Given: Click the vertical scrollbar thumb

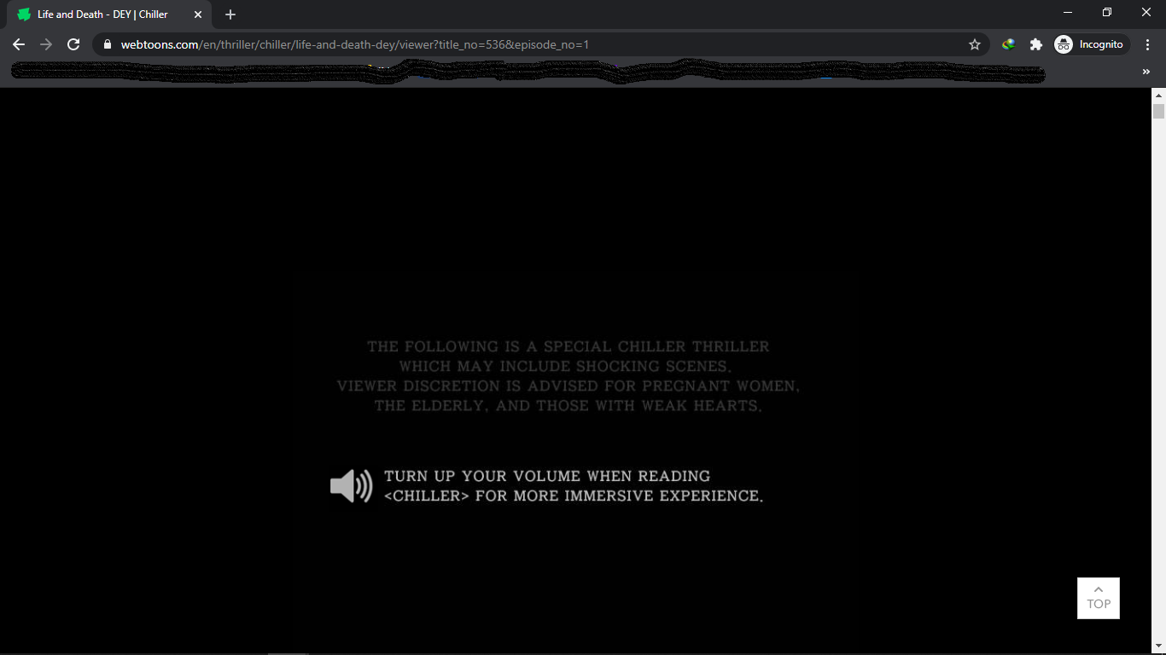Looking at the screenshot, I should [x=1158, y=112].
